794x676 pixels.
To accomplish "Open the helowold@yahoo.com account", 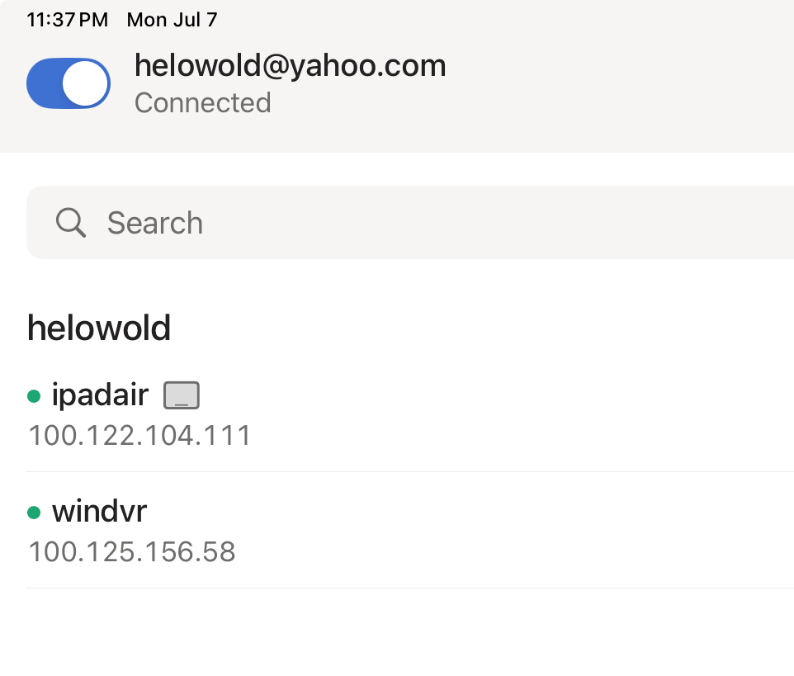I will pos(290,65).
